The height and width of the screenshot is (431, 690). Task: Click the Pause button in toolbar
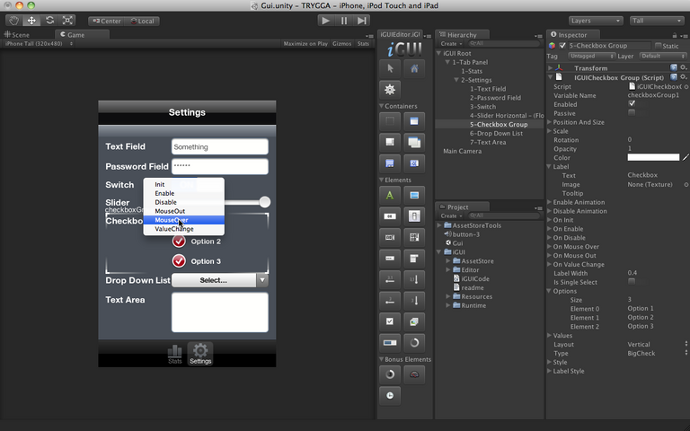coord(343,20)
